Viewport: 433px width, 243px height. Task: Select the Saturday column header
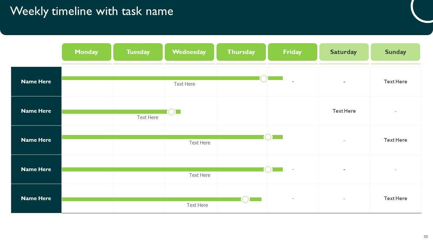point(344,52)
